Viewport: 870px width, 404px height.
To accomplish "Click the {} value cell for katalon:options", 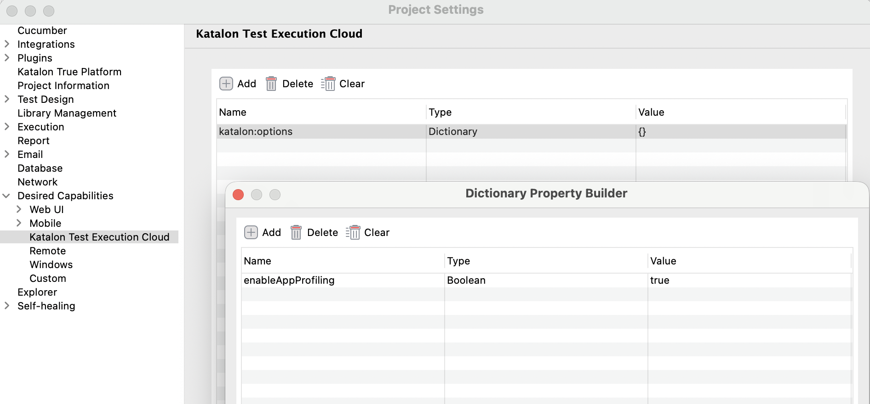I will tap(741, 131).
